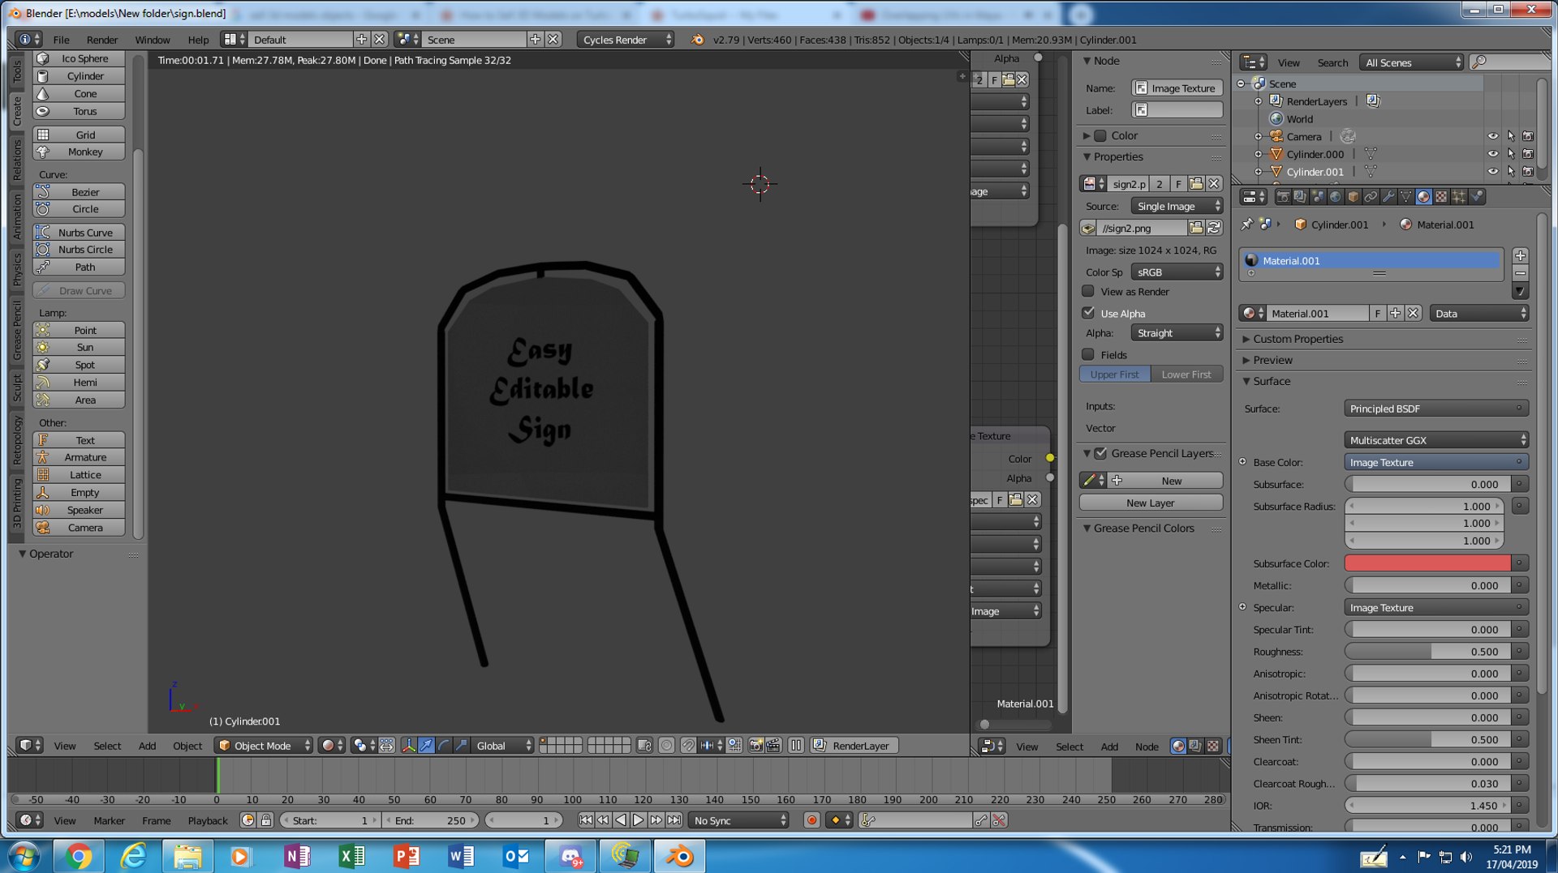Open the Object properties tab (cube icon)

click(1353, 197)
